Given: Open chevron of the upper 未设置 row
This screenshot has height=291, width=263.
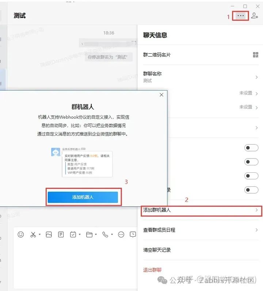Looking at the screenshot, I should (x=256, y=93).
